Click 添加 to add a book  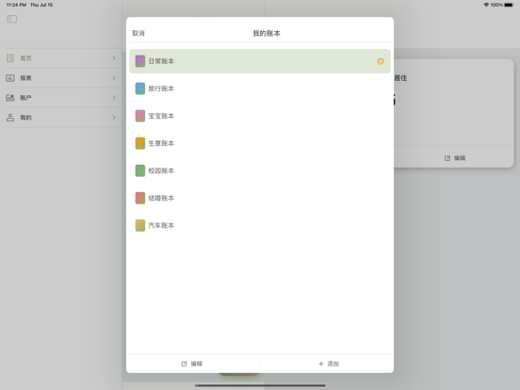(333, 364)
